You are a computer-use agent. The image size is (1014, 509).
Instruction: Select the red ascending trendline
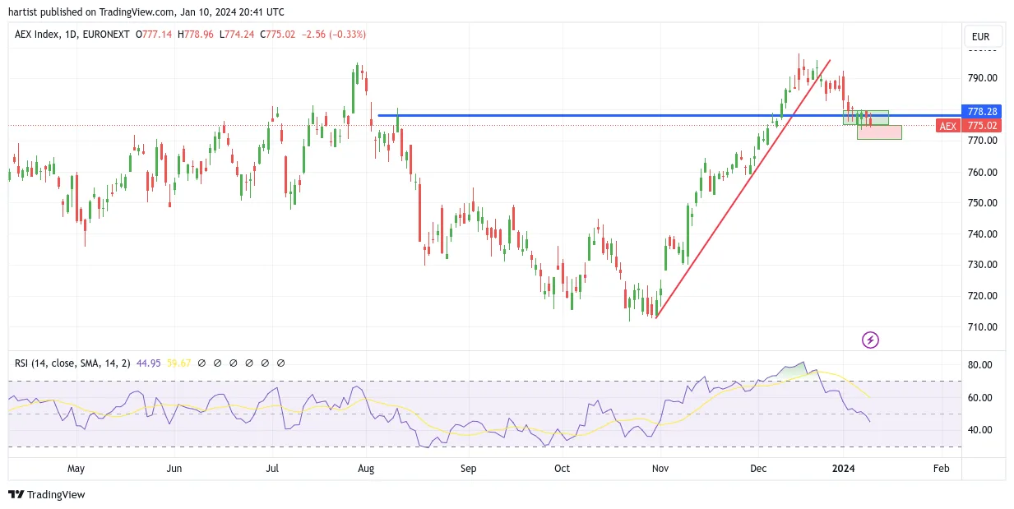click(x=743, y=188)
